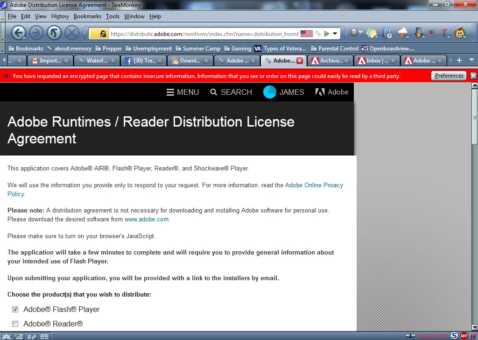Open the Summer Camp bookmarks folder
This screenshot has width=478, height=340.
(x=198, y=49)
